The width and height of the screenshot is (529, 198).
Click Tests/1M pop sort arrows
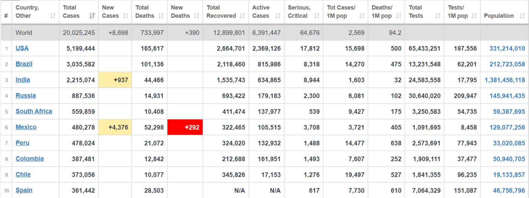(474, 16)
